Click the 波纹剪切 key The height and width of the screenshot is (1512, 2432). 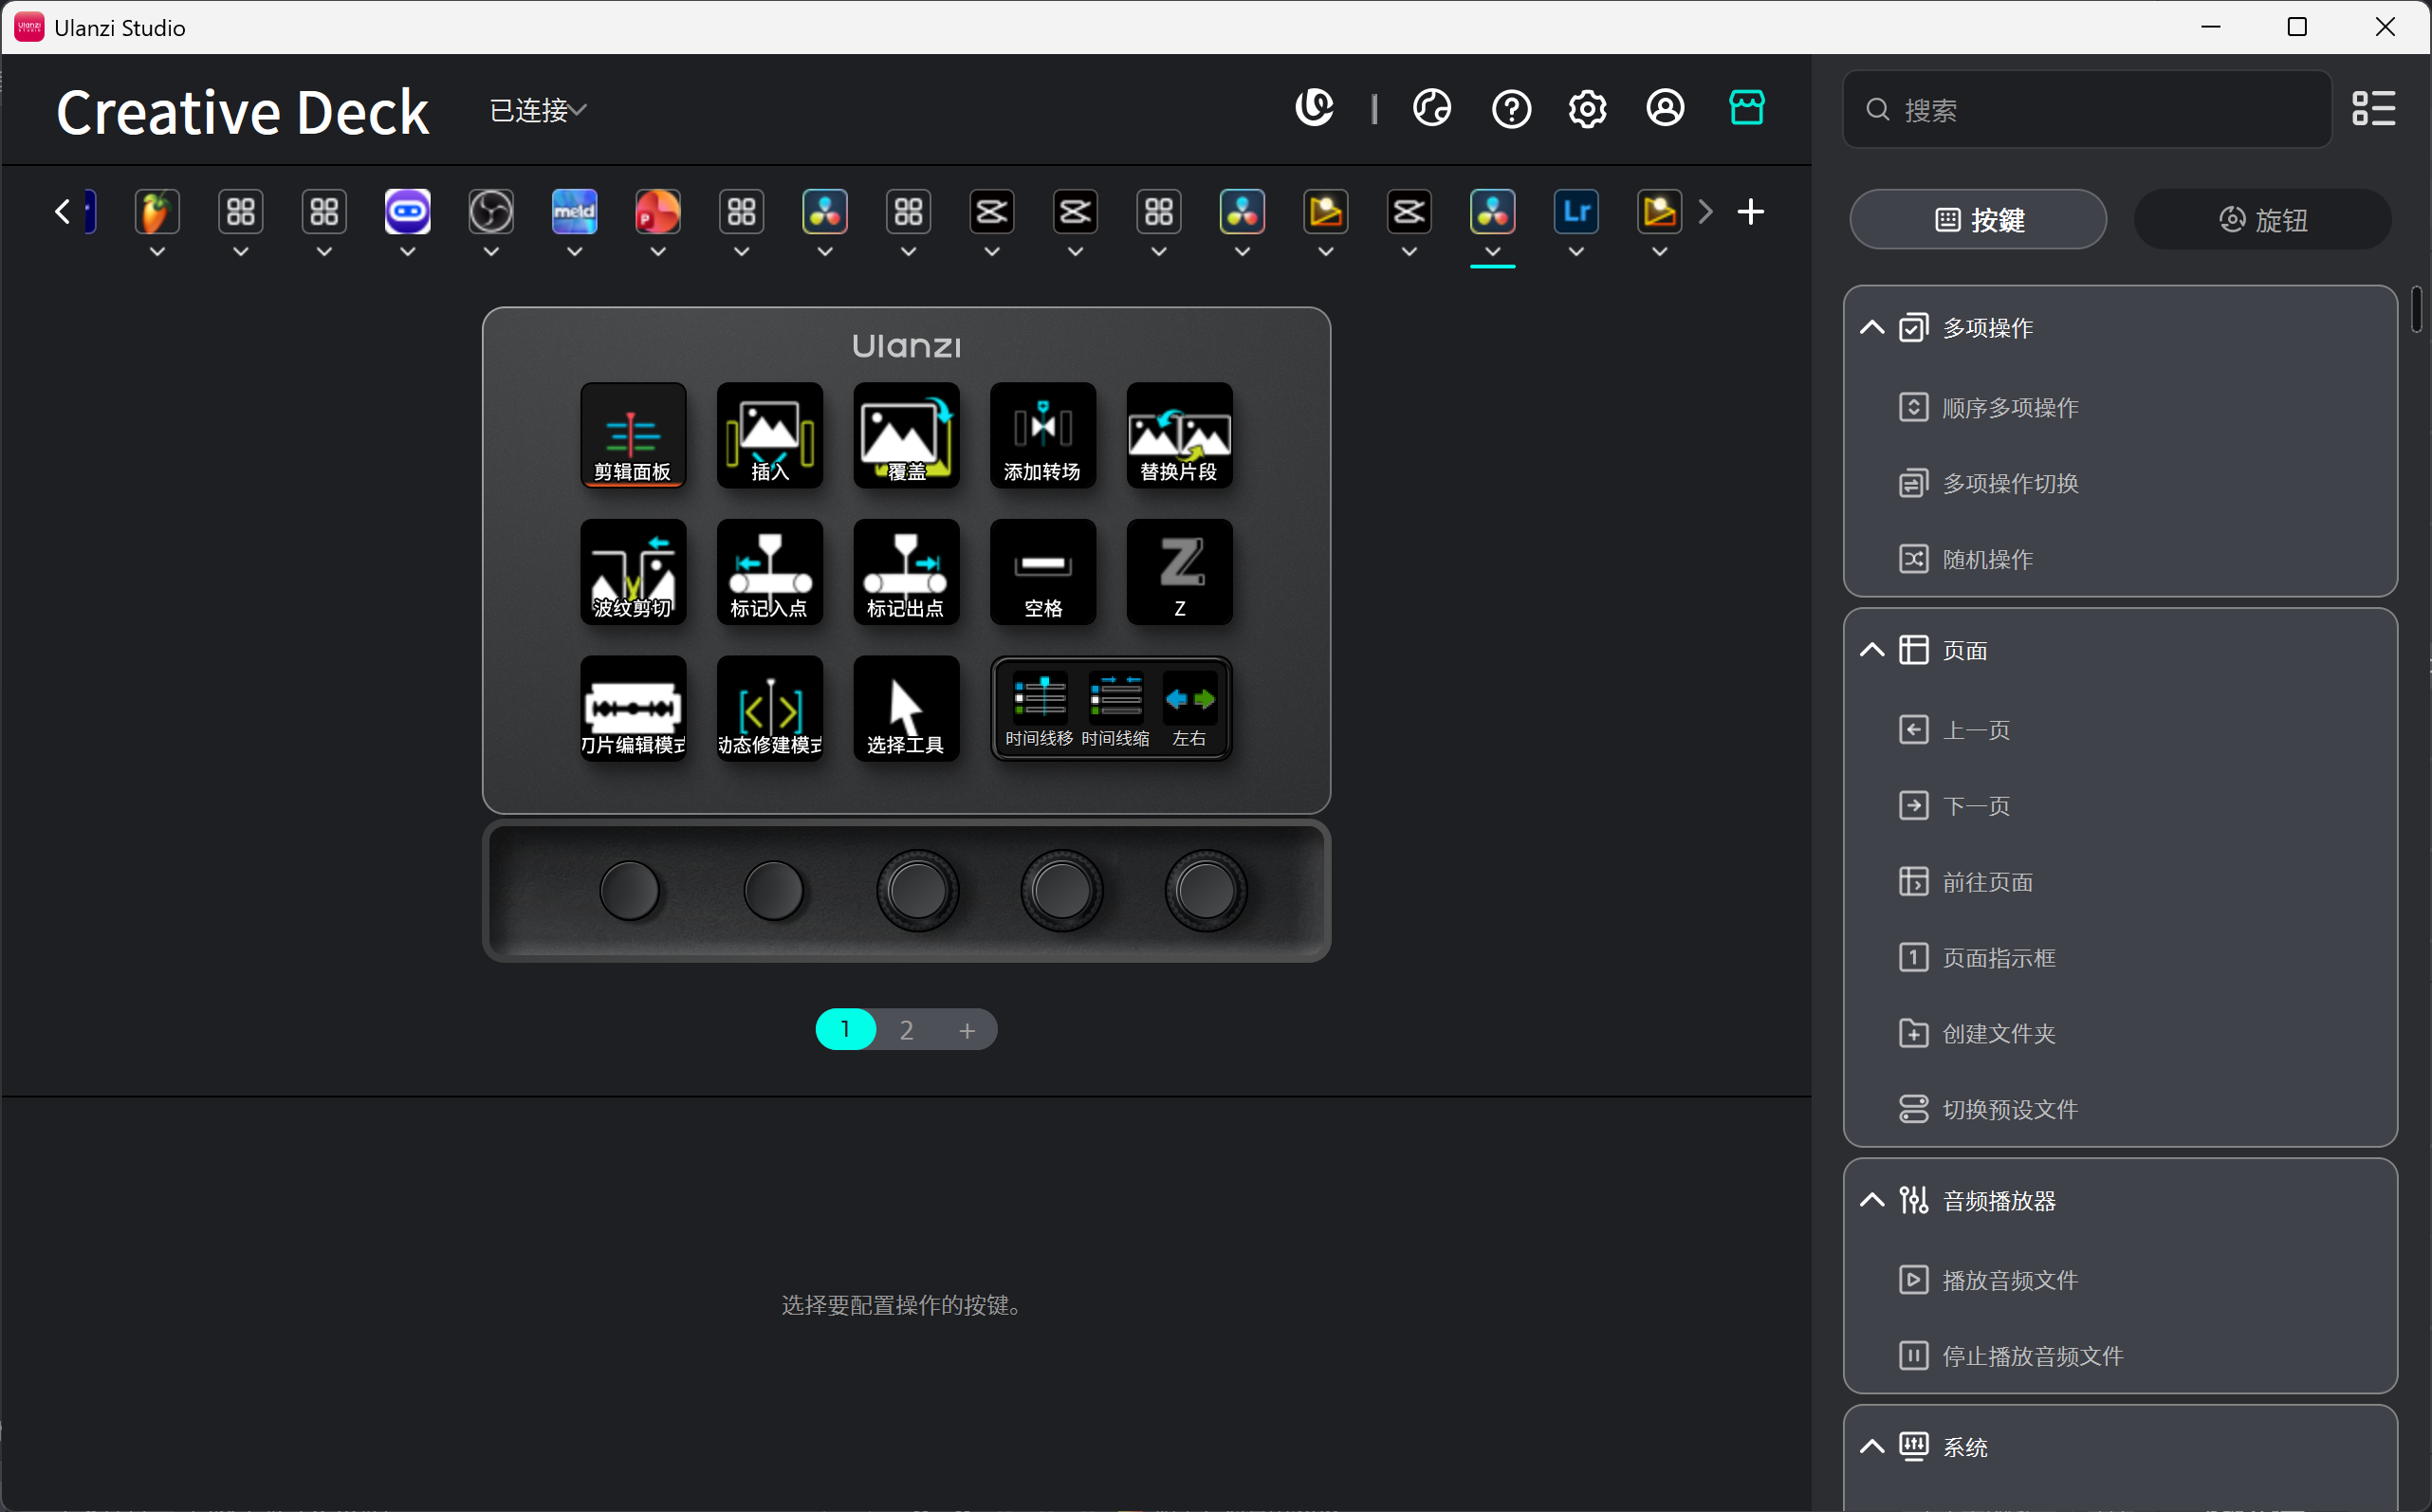click(x=633, y=571)
